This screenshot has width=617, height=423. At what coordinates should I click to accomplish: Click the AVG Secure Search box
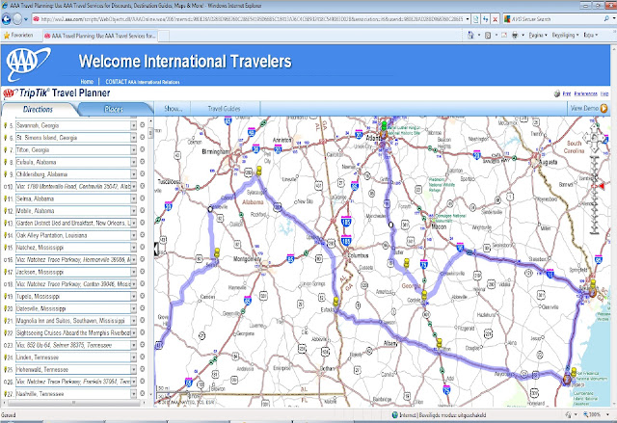pos(555,19)
